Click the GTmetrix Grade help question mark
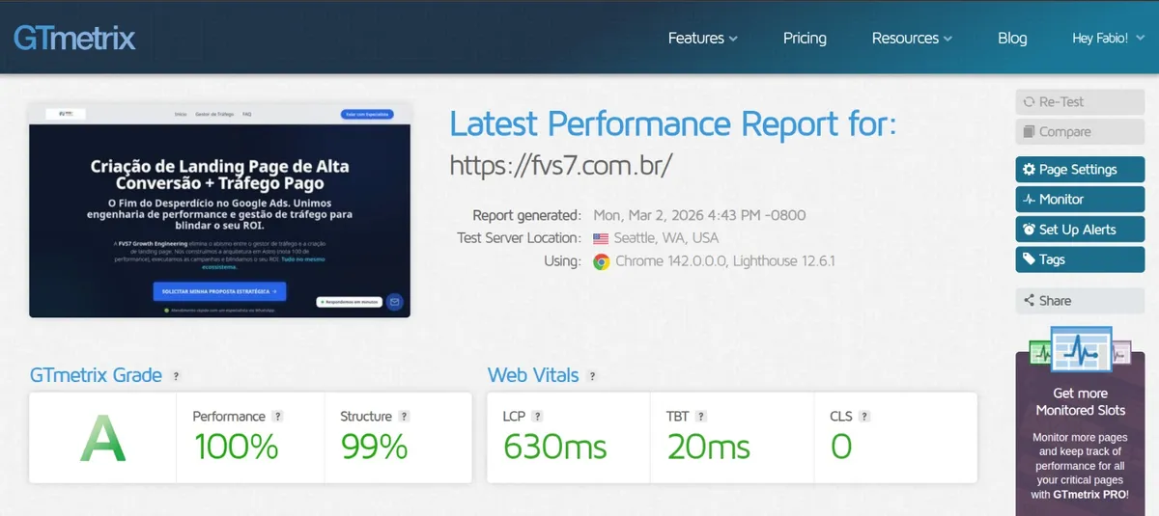The image size is (1159, 516). pos(176,376)
